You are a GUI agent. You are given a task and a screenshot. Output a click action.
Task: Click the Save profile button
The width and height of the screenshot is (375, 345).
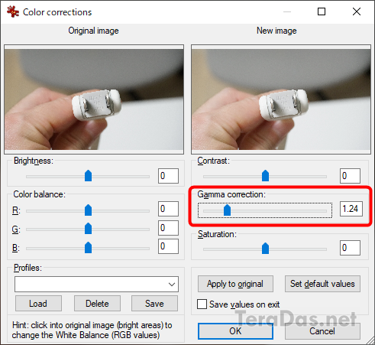[154, 304]
